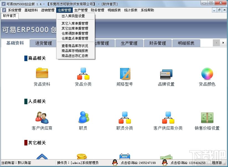Click the application icon in menu bar

tap(4, 10)
